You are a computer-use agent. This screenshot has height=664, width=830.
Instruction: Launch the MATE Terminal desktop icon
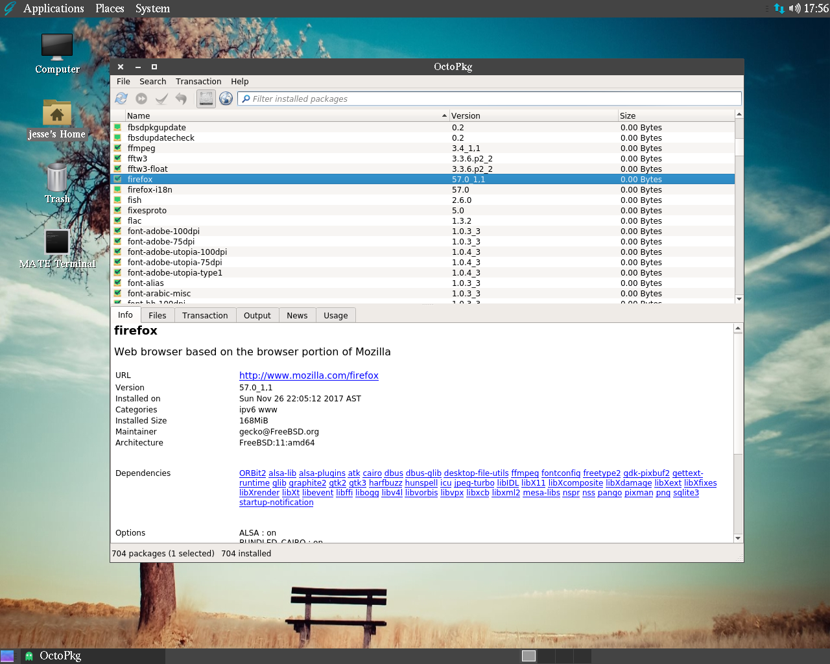click(x=57, y=249)
